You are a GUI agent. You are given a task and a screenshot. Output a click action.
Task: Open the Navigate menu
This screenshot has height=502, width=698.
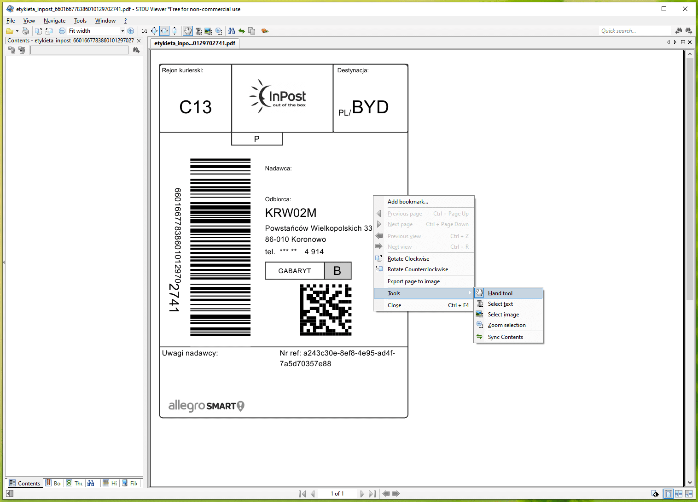54,21
